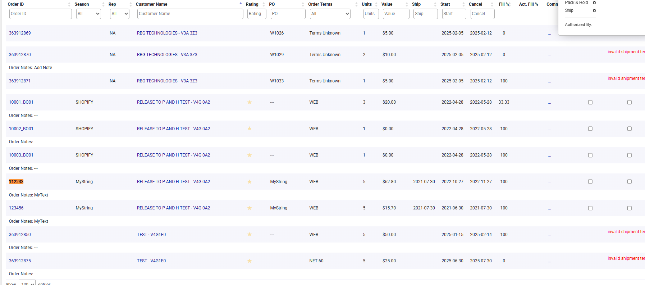Screen dimensions: 645x285
Task: Open the comments ellipsis for order 123456
Action: pos(549,208)
